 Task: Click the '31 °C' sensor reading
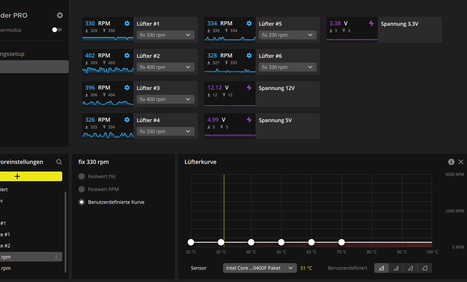click(x=306, y=268)
